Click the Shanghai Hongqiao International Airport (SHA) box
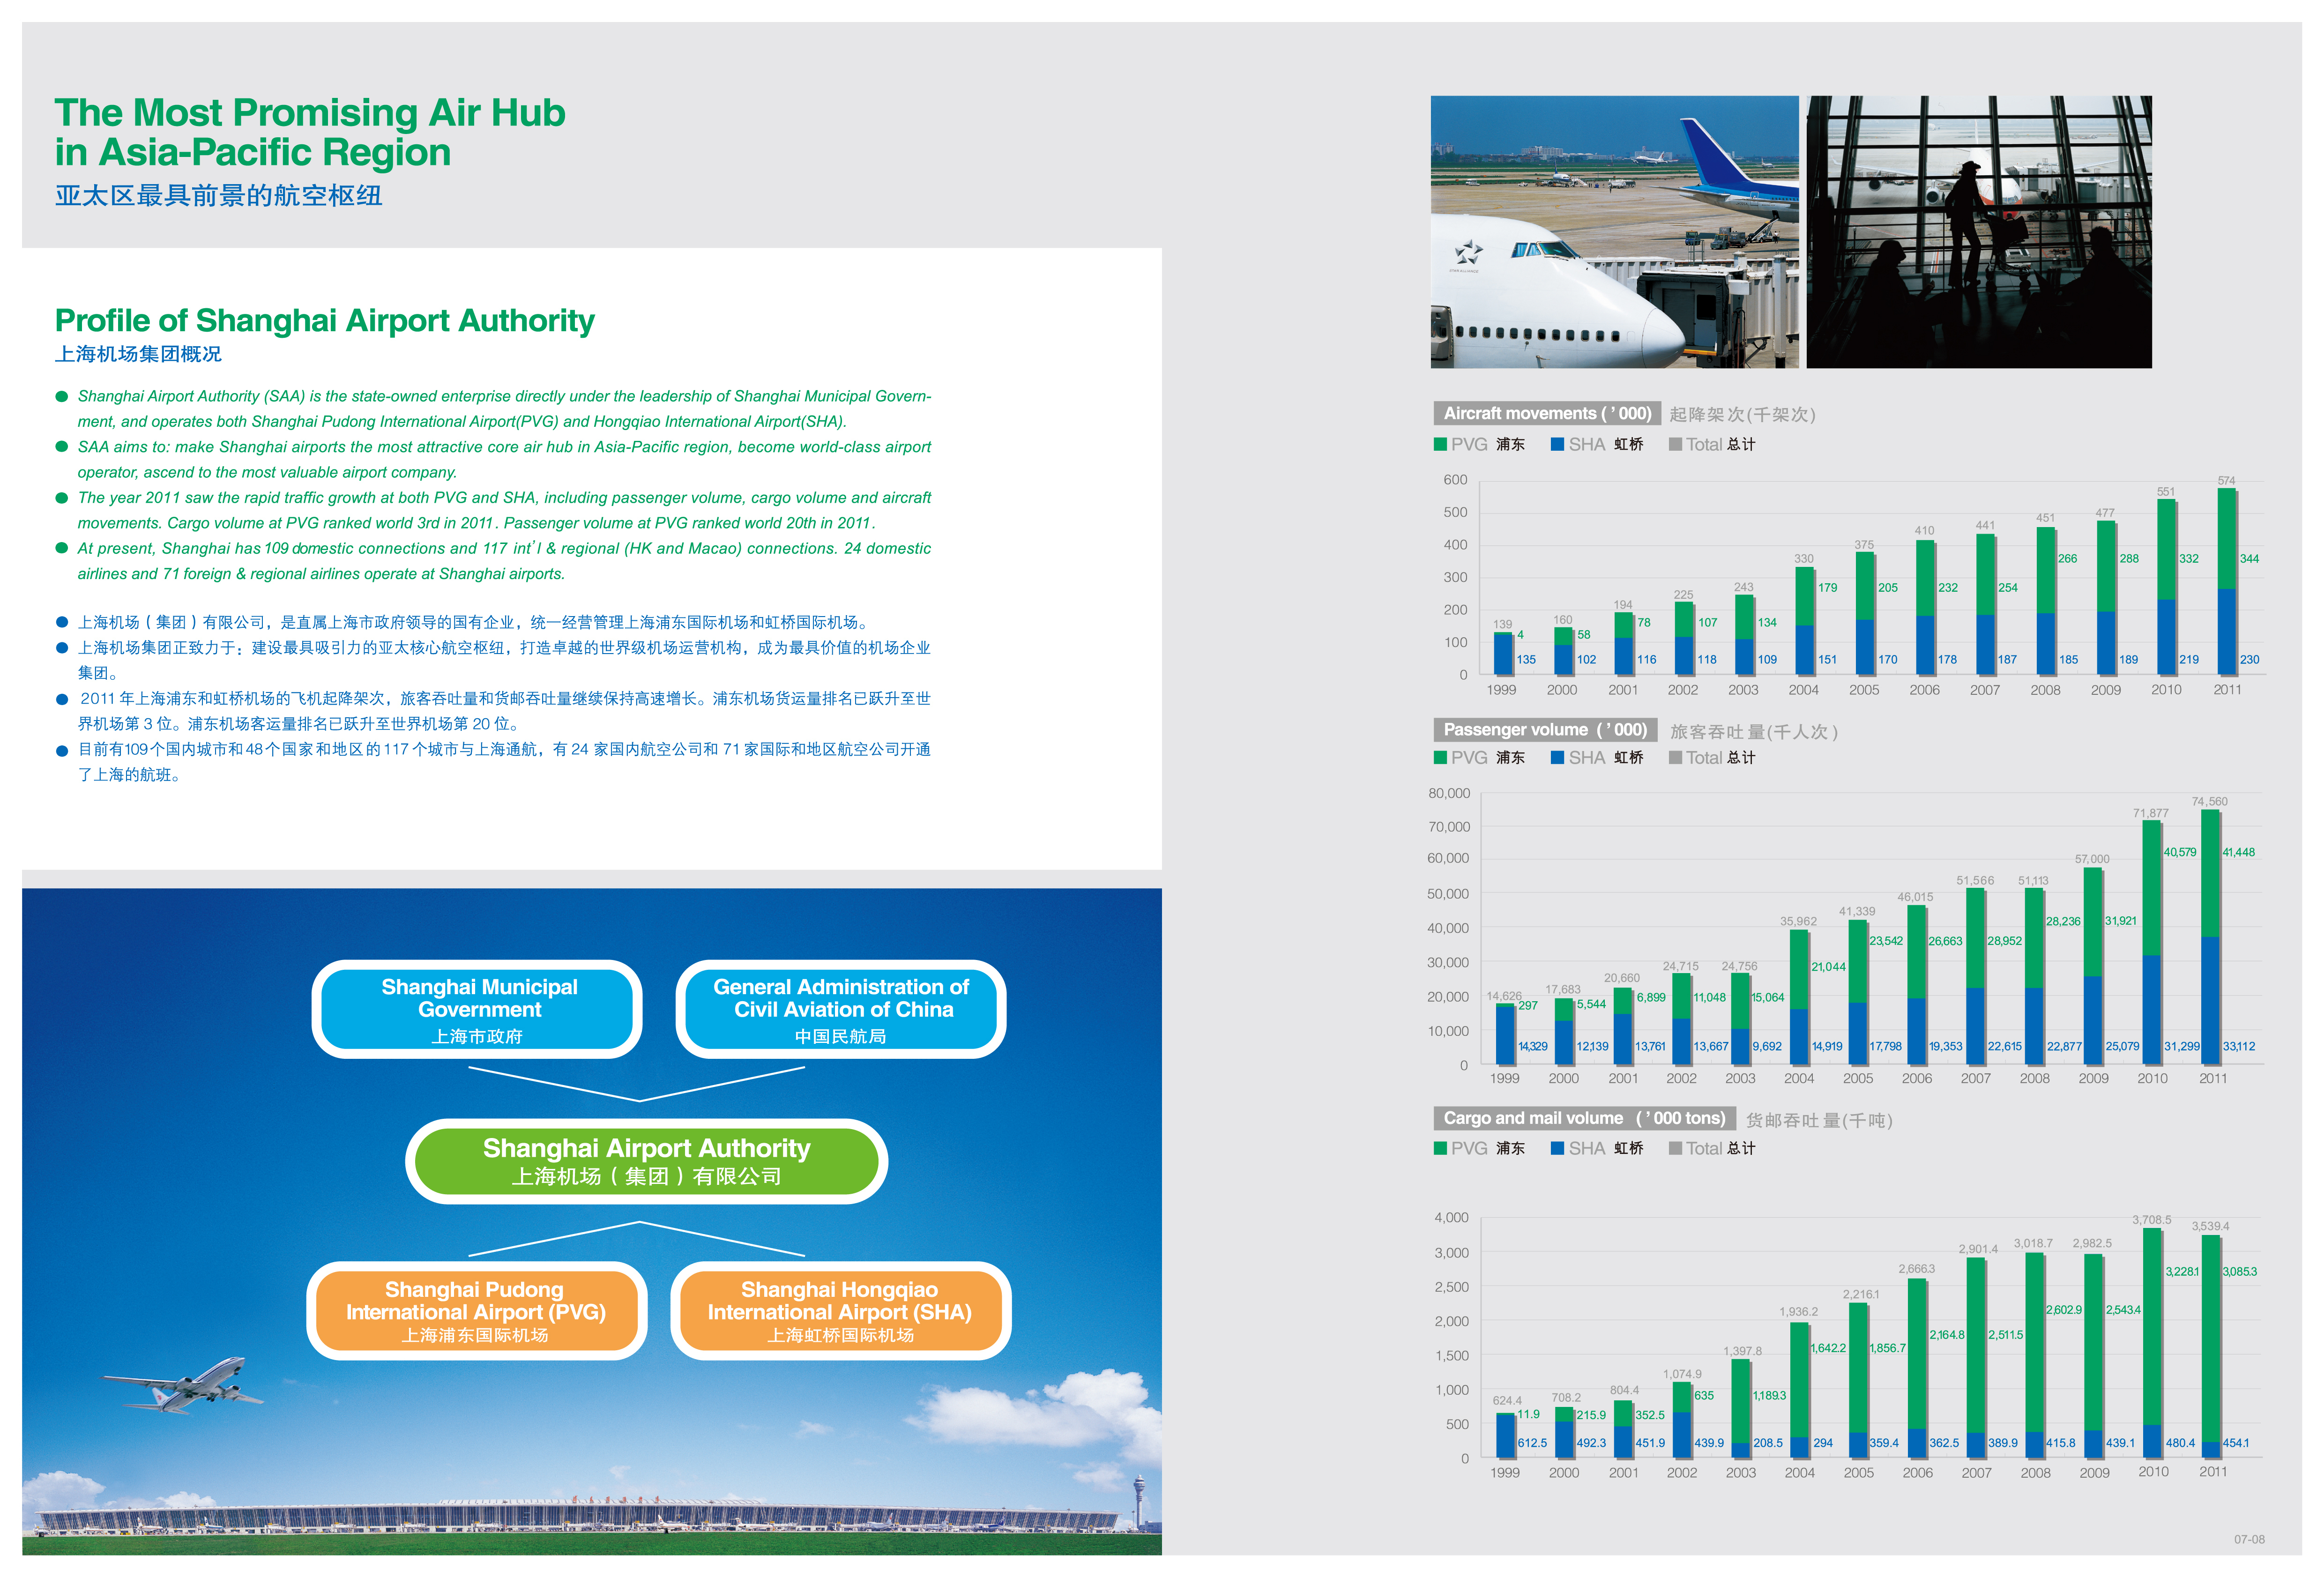This screenshot has height=1577, width=2324. 841,1311
